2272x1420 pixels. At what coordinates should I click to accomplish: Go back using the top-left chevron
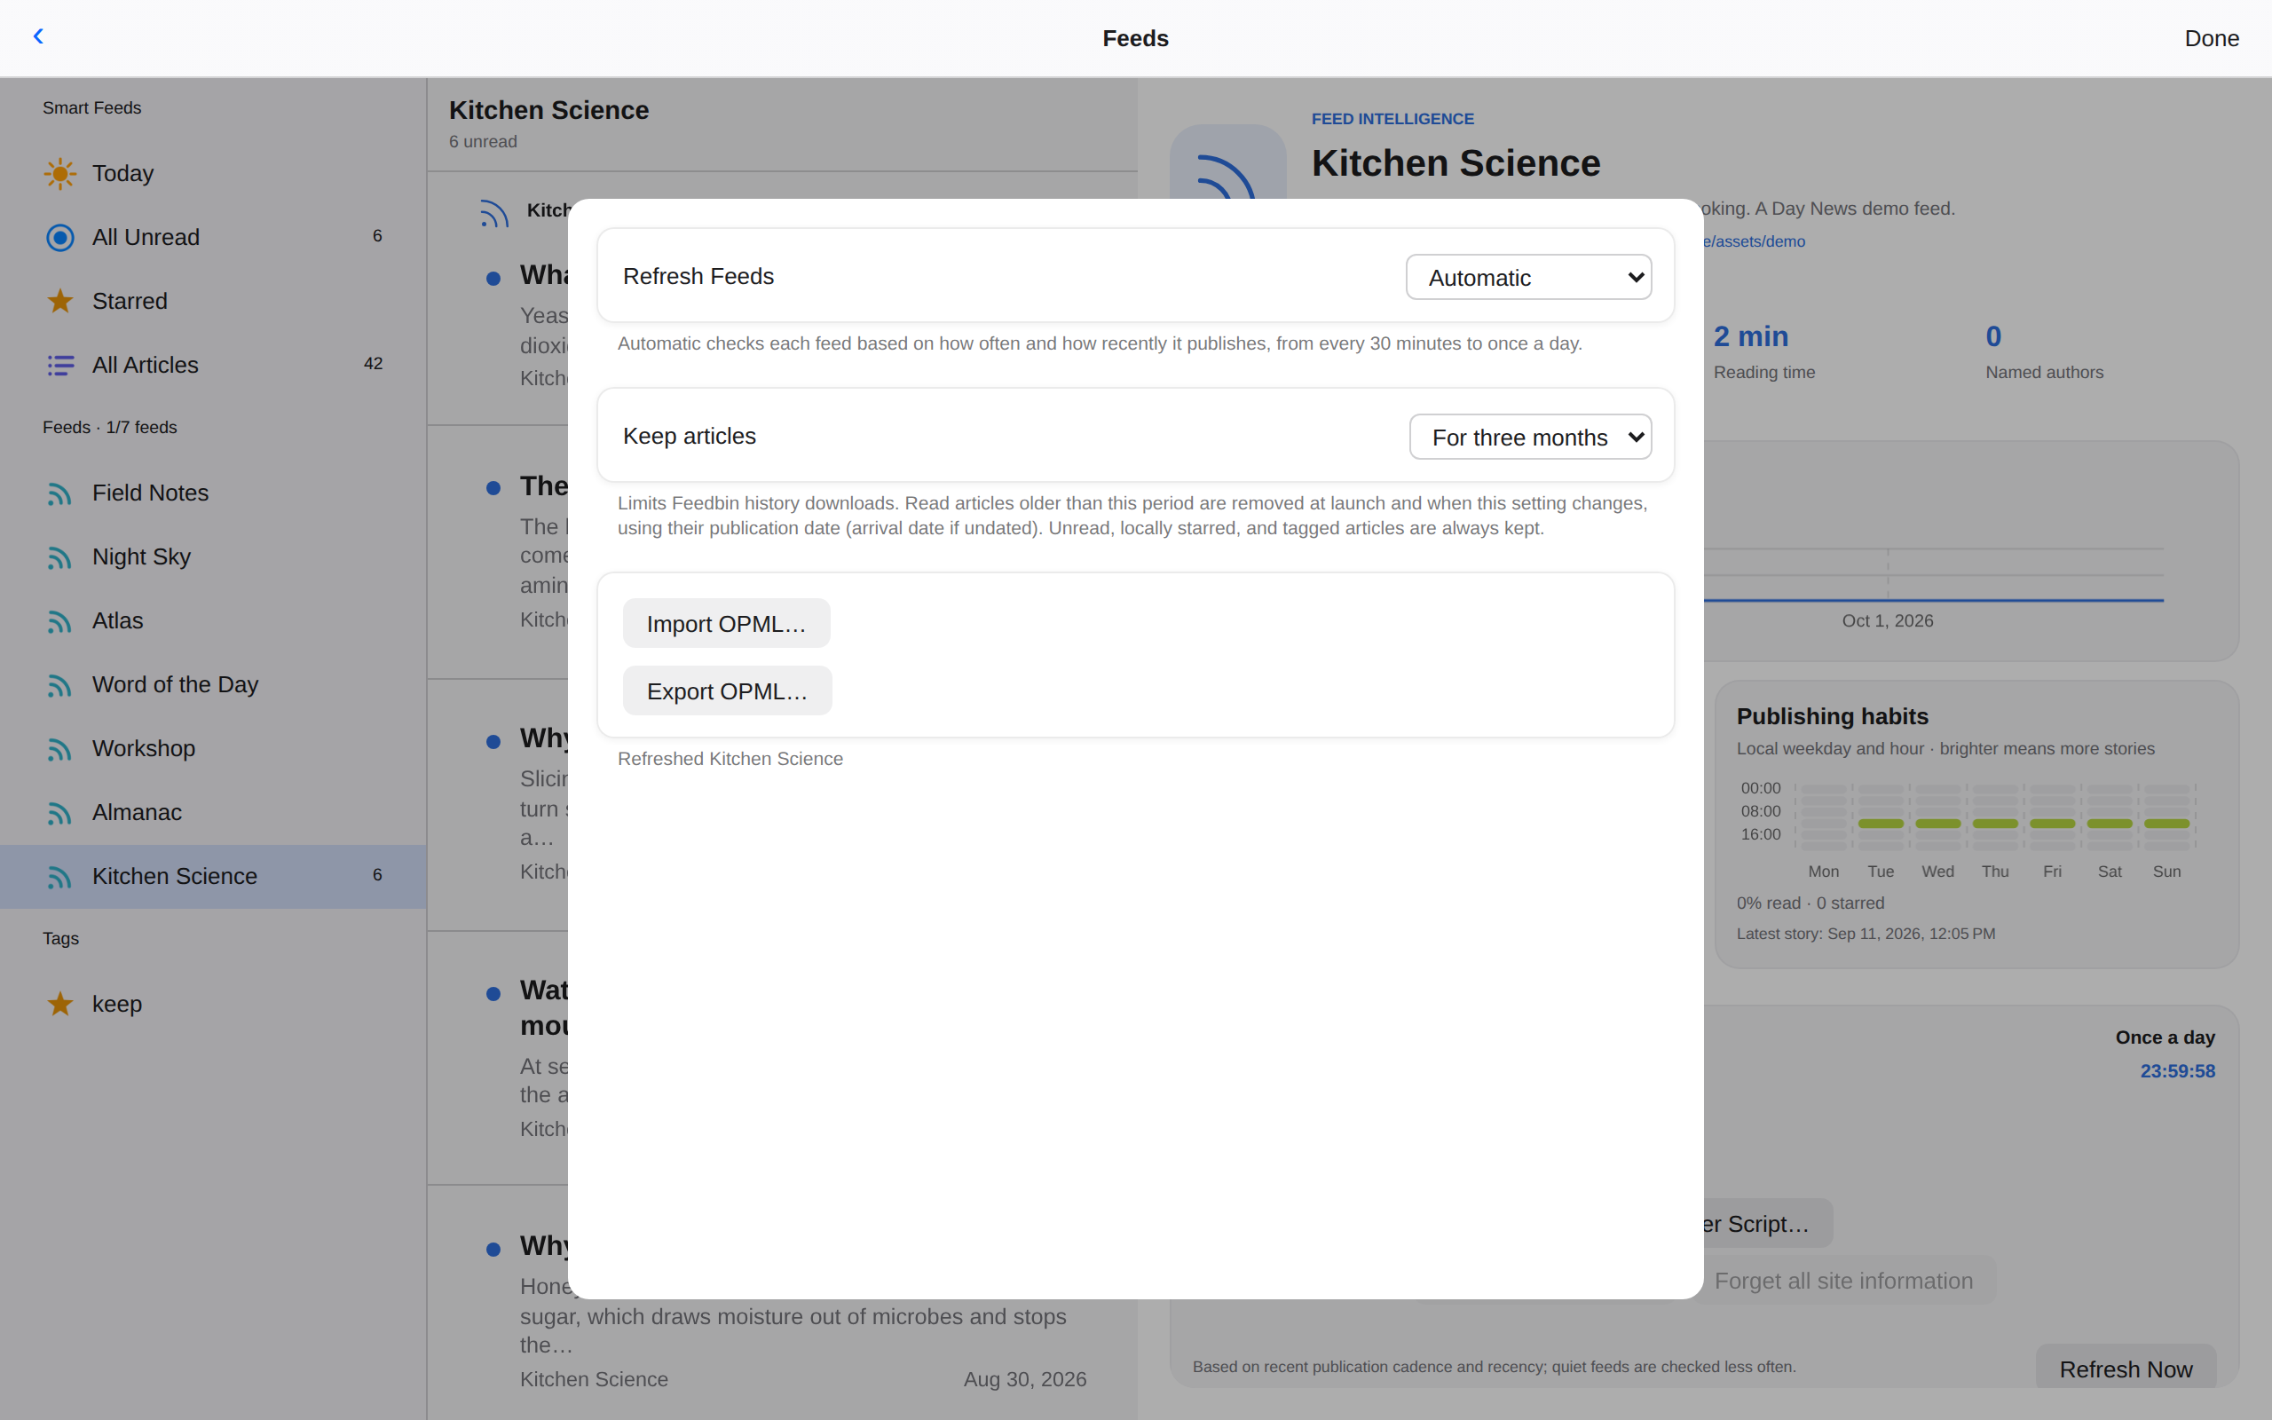click(38, 36)
